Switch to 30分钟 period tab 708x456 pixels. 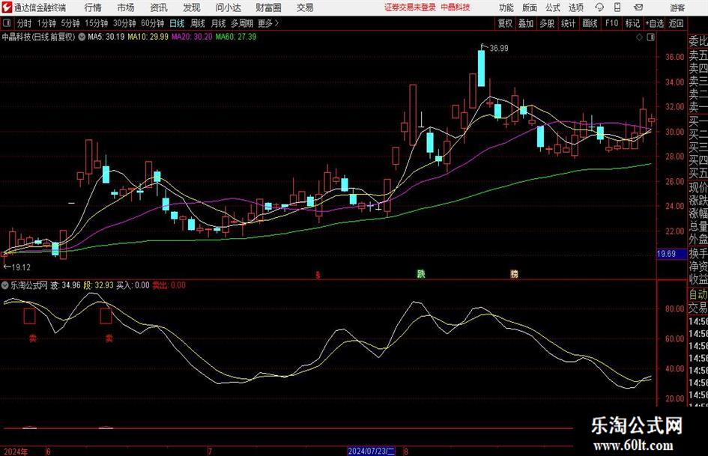pyautogui.click(x=124, y=23)
